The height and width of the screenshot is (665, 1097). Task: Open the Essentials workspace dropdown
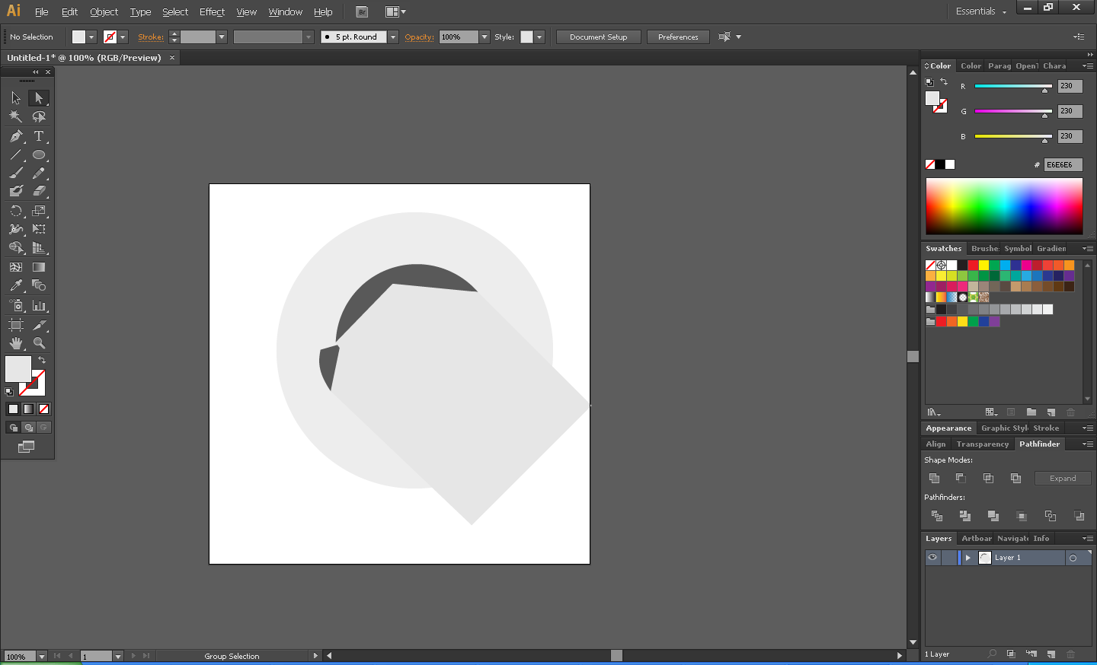point(981,11)
